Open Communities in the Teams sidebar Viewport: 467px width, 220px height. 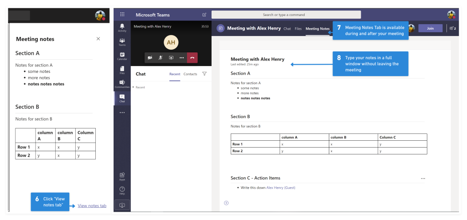click(122, 84)
